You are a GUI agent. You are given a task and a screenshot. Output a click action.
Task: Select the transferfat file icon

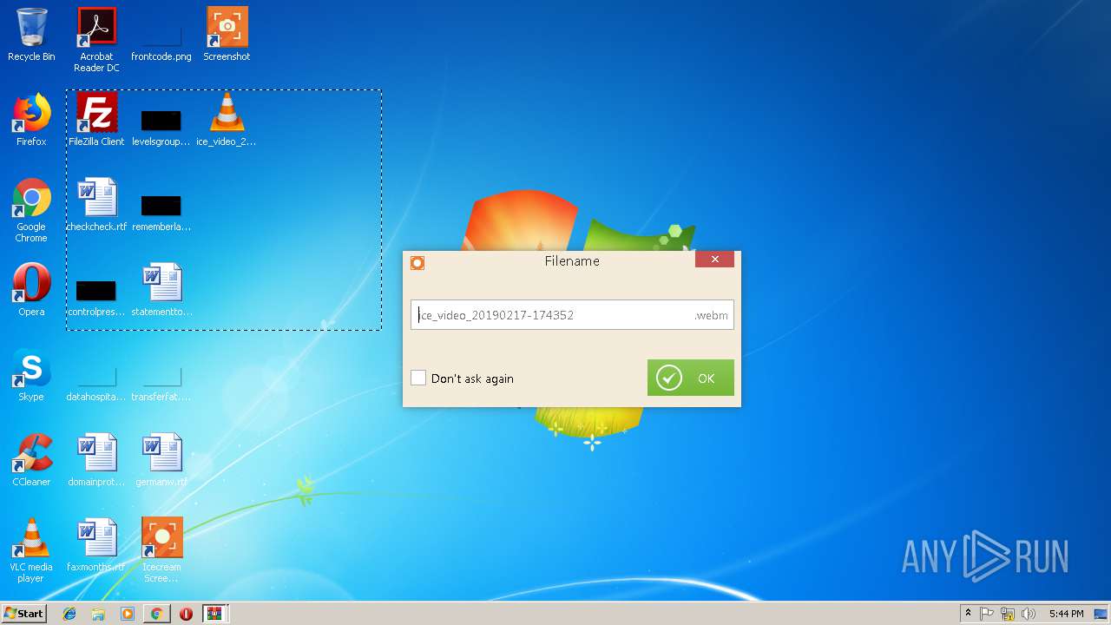pos(161,382)
